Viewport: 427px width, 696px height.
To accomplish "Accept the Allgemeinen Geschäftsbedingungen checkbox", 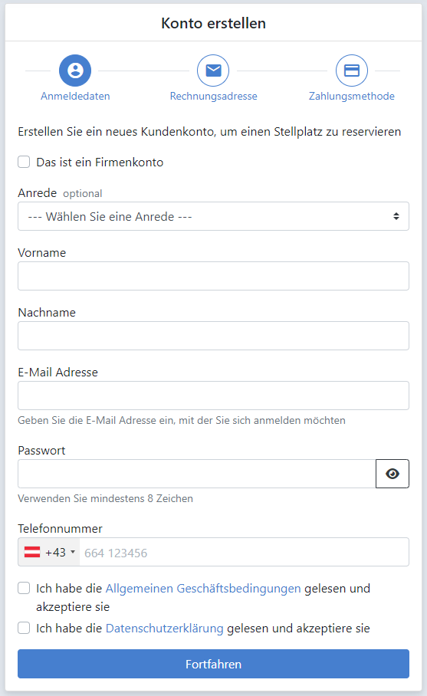I will coord(24,588).
